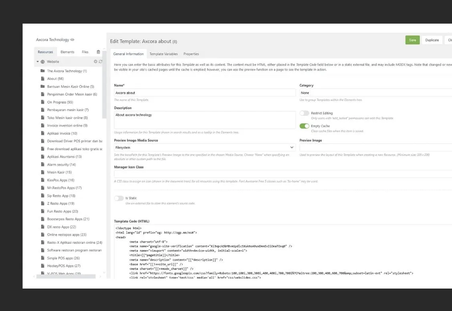Click the Preview Image input field
Viewport: 452px width, 311px height.
click(375, 147)
